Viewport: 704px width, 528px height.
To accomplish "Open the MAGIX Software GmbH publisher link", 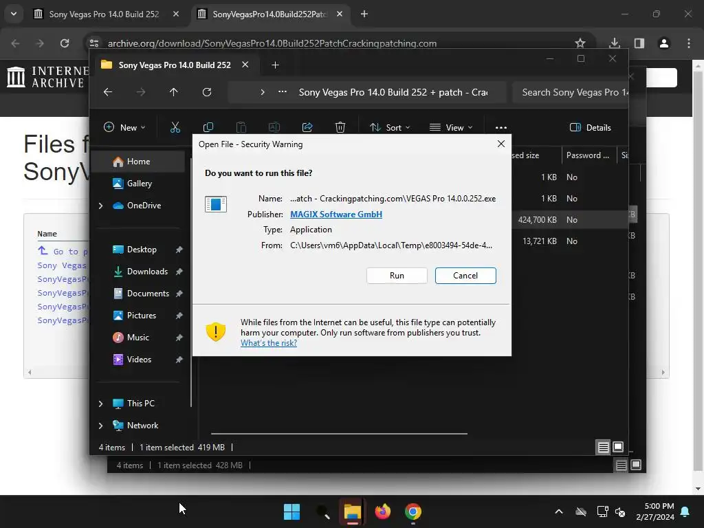I will coord(335,214).
